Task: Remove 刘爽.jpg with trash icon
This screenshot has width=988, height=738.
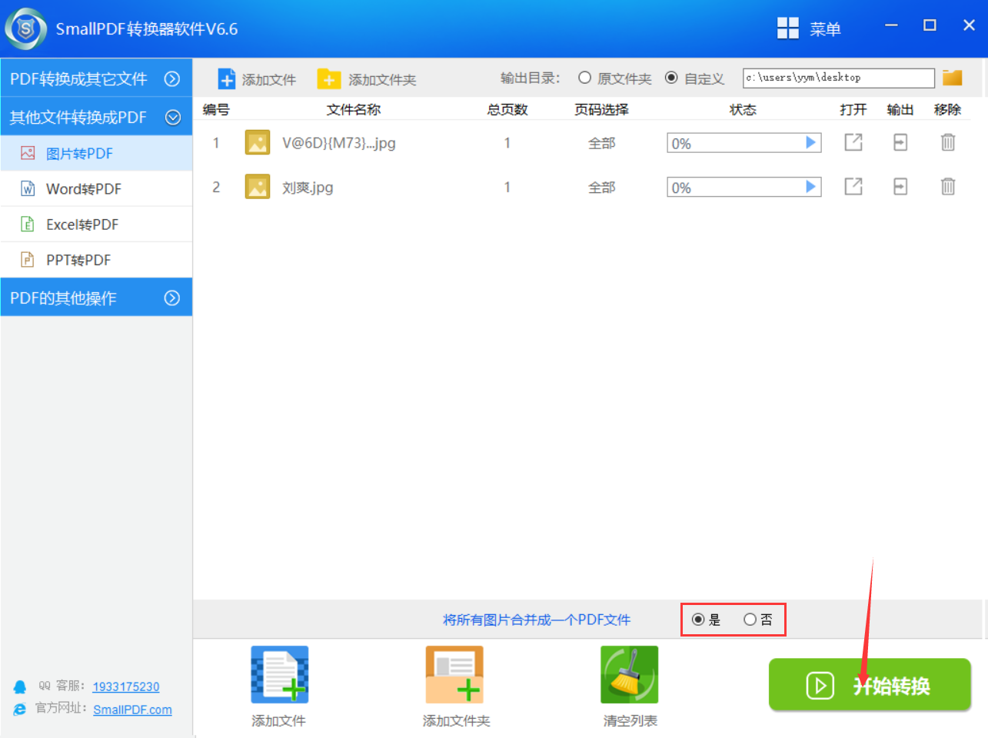Action: (x=948, y=187)
